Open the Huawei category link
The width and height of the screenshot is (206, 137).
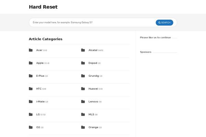coord(93,89)
